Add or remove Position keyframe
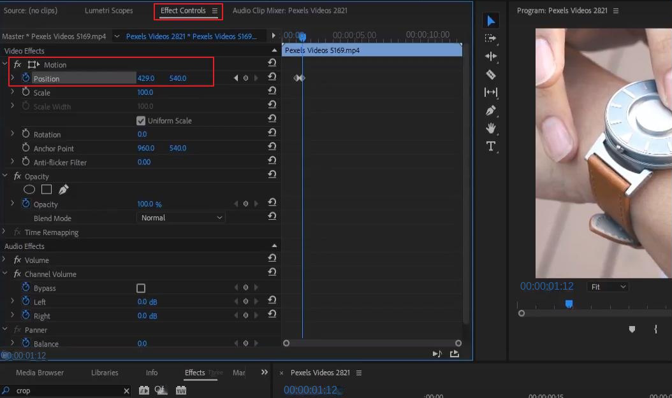672x398 pixels. pos(245,78)
